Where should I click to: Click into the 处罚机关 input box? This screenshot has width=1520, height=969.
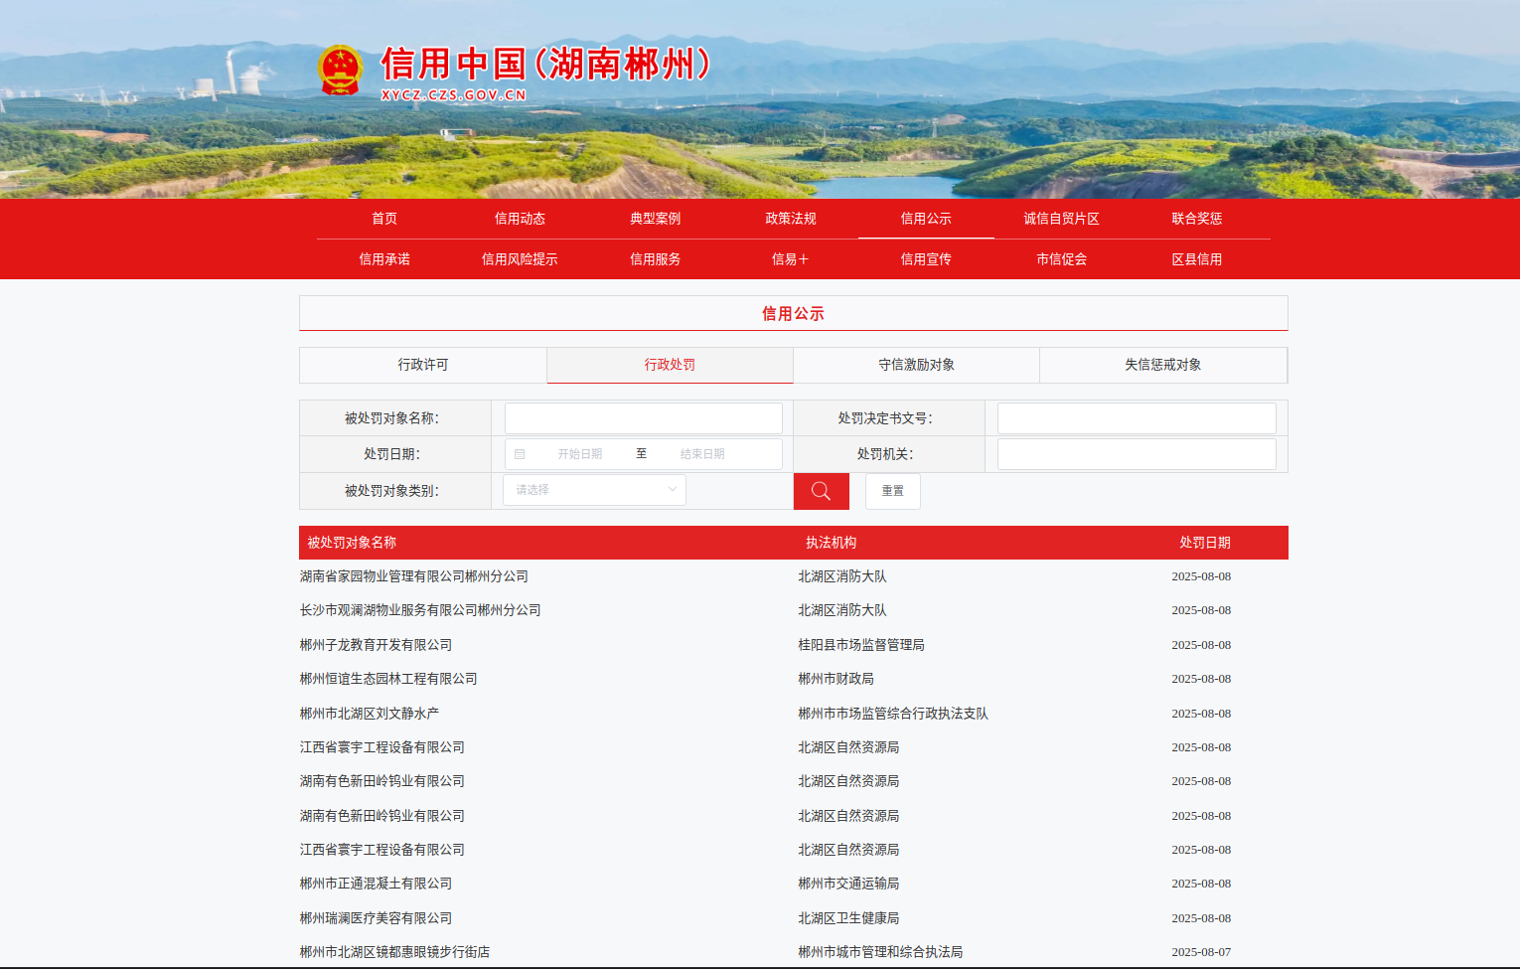tap(1136, 454)
